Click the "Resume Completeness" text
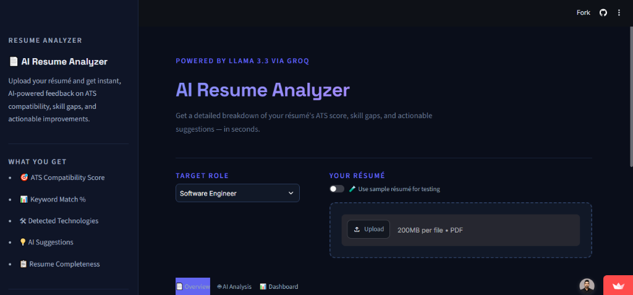The width and height of the screenshot is (633, 295). (x=64, y=264)
